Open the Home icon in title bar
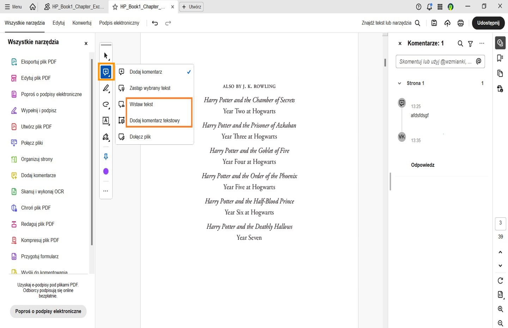 32,7
